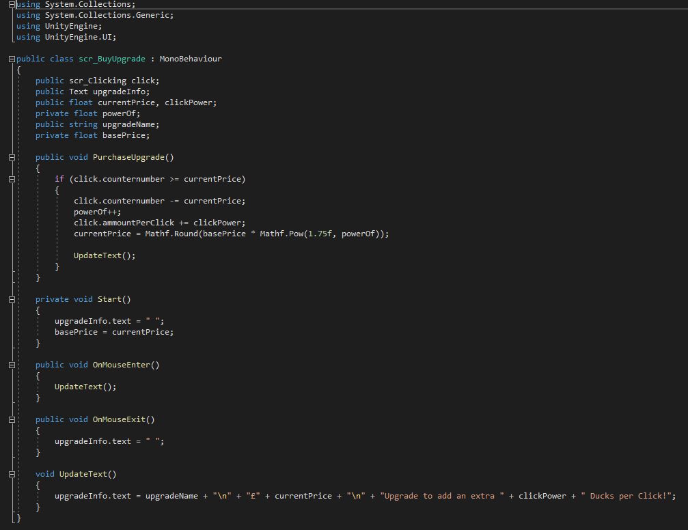Fold the UpdateText method definition
Viewport: 688px width, 530px height.
coord(12,474)
